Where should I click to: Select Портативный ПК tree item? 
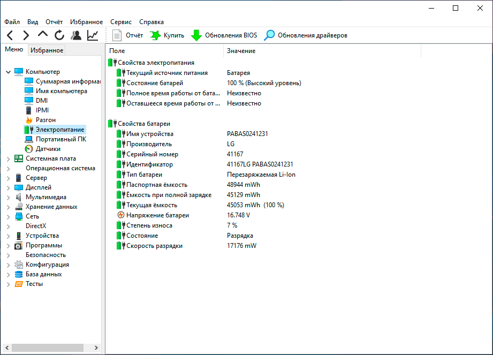coord(60,139)
